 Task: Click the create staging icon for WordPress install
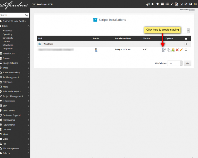click(163, 50)
